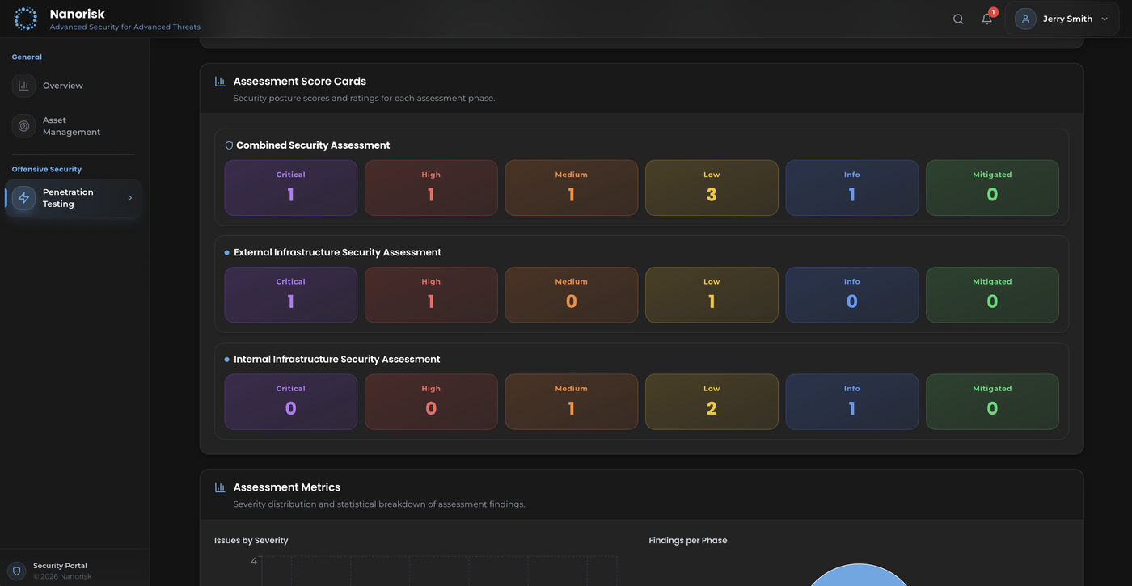1132x586 pixels.
Task: Click High card in External Infrastructure Assessment
Action: [x=431, y=295]
